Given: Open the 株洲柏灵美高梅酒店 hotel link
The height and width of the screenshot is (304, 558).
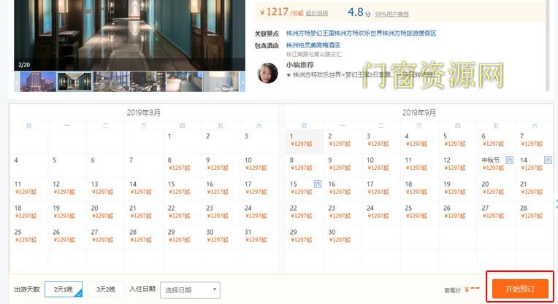Looking at the screenshot, I should click(313, 45).
